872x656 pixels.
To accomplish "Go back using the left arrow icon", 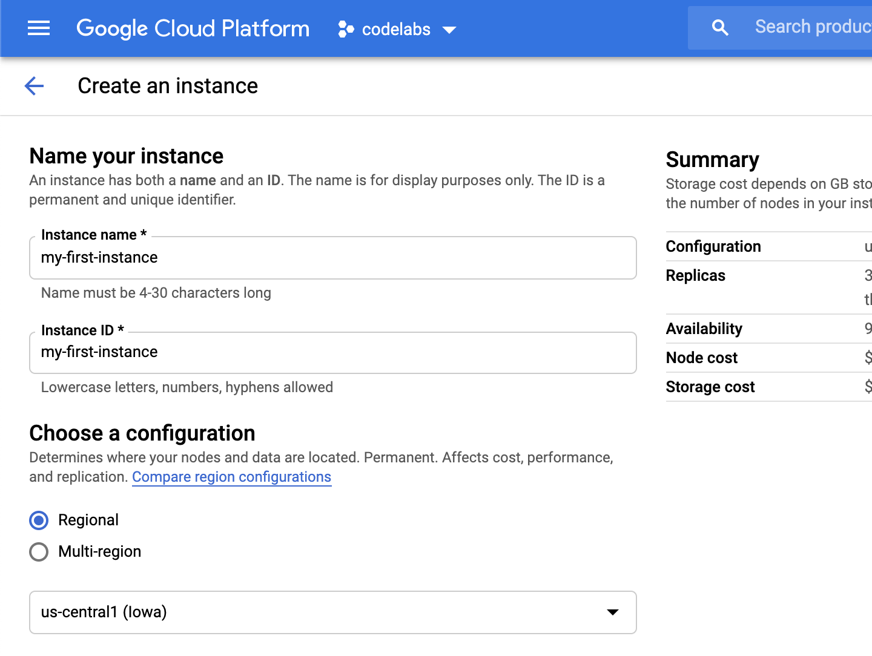I will tap(35, 86).
